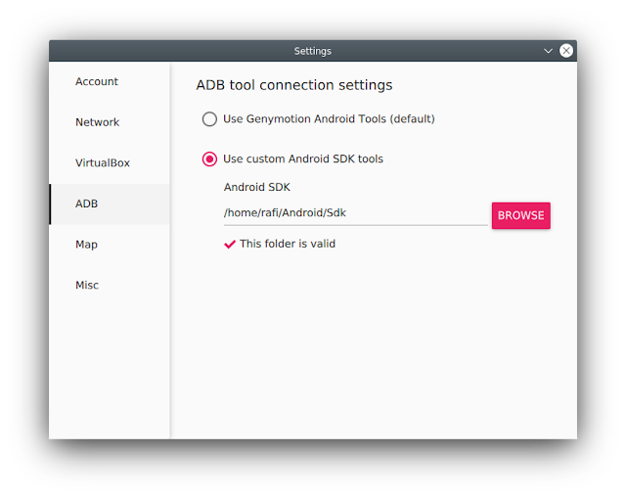626x497 pixels.
Task: Click the 'ADB tool connection settings' heading
Action: [294, 85]
